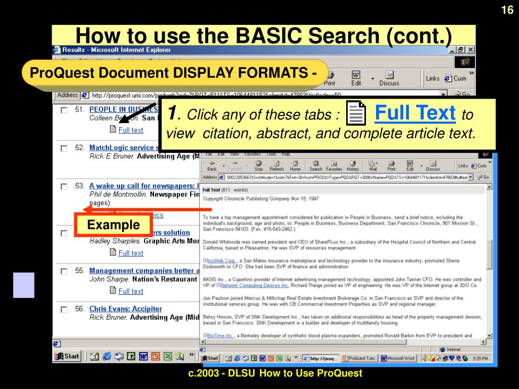Click Back icon in the Full Text window
The height and width of the screenshot is (389, 519).
click(212, 166)
